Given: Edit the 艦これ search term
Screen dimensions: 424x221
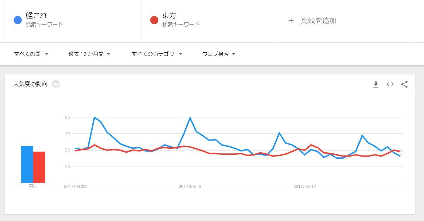Looking at the screenshot, I should [x=36, y=15].
